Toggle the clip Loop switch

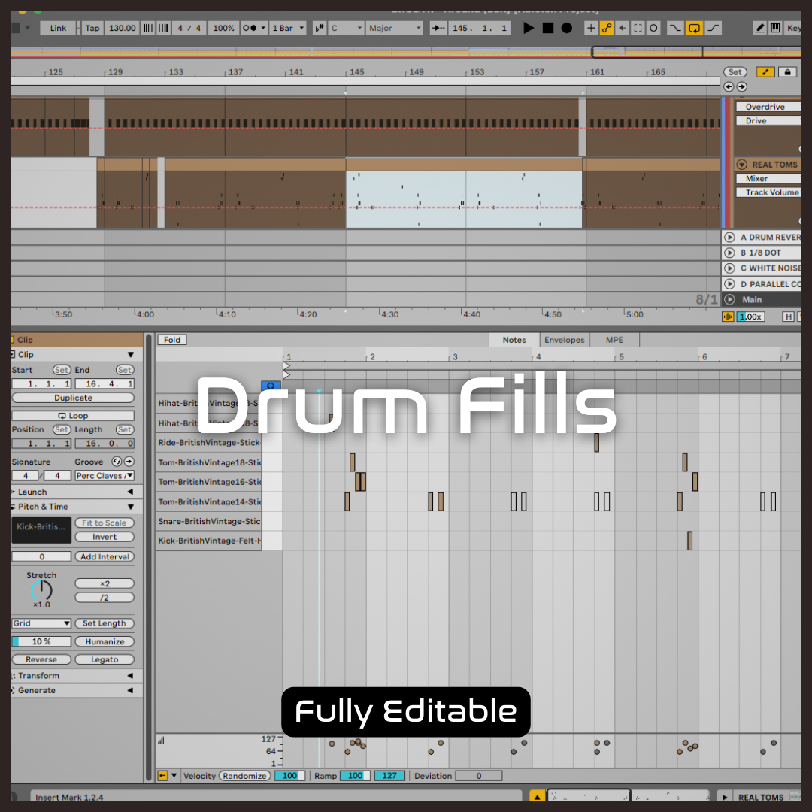(x=73, y=416)
